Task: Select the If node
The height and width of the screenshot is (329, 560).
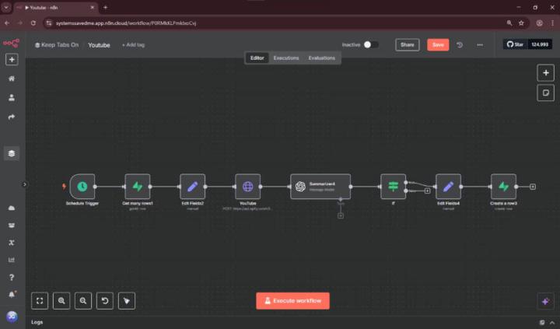Action: [394, 187]
